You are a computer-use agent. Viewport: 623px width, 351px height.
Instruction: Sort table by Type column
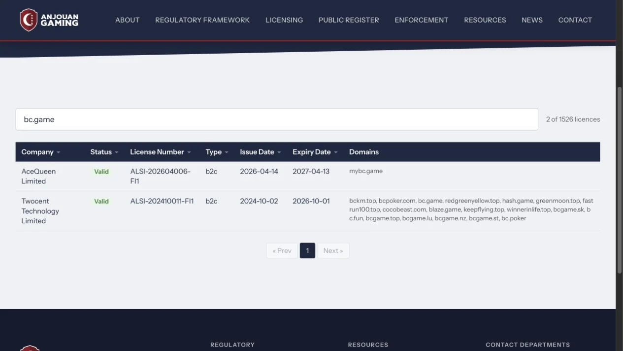point(217,152)
